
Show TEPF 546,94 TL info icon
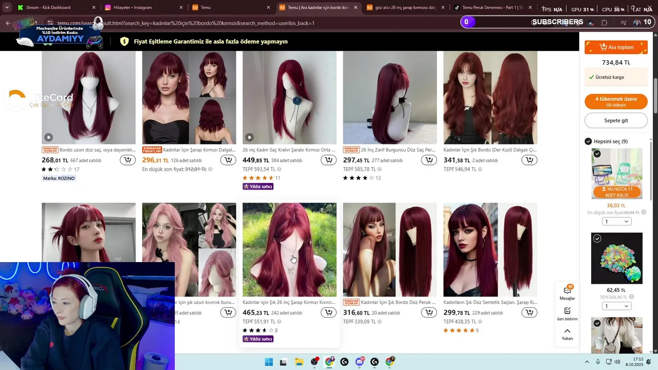pos(480,169)
